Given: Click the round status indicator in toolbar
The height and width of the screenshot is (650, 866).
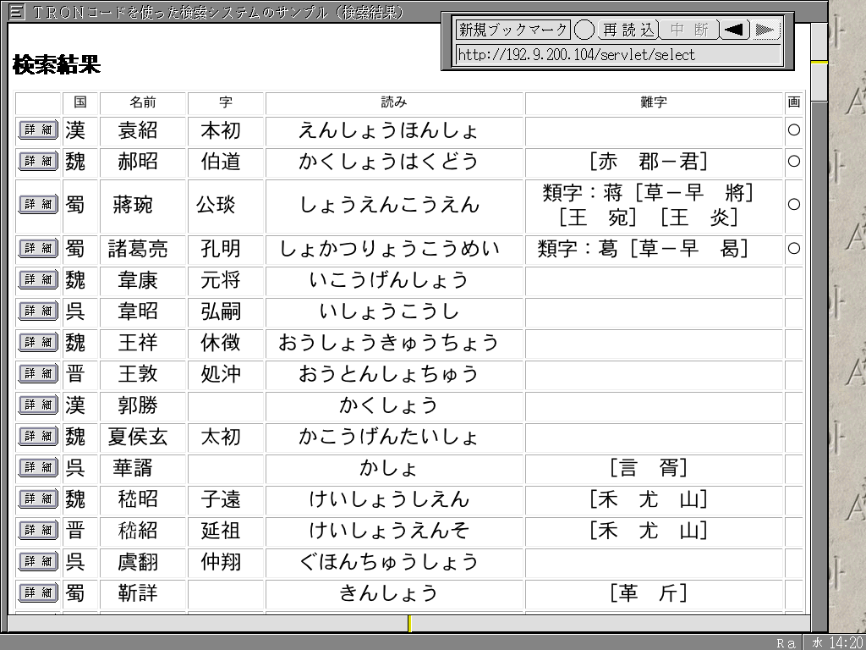Looking at the screenshot, I should point(584,30).
